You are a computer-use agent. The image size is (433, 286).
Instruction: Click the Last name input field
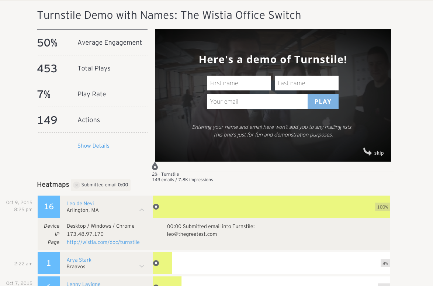click(306, 83)
